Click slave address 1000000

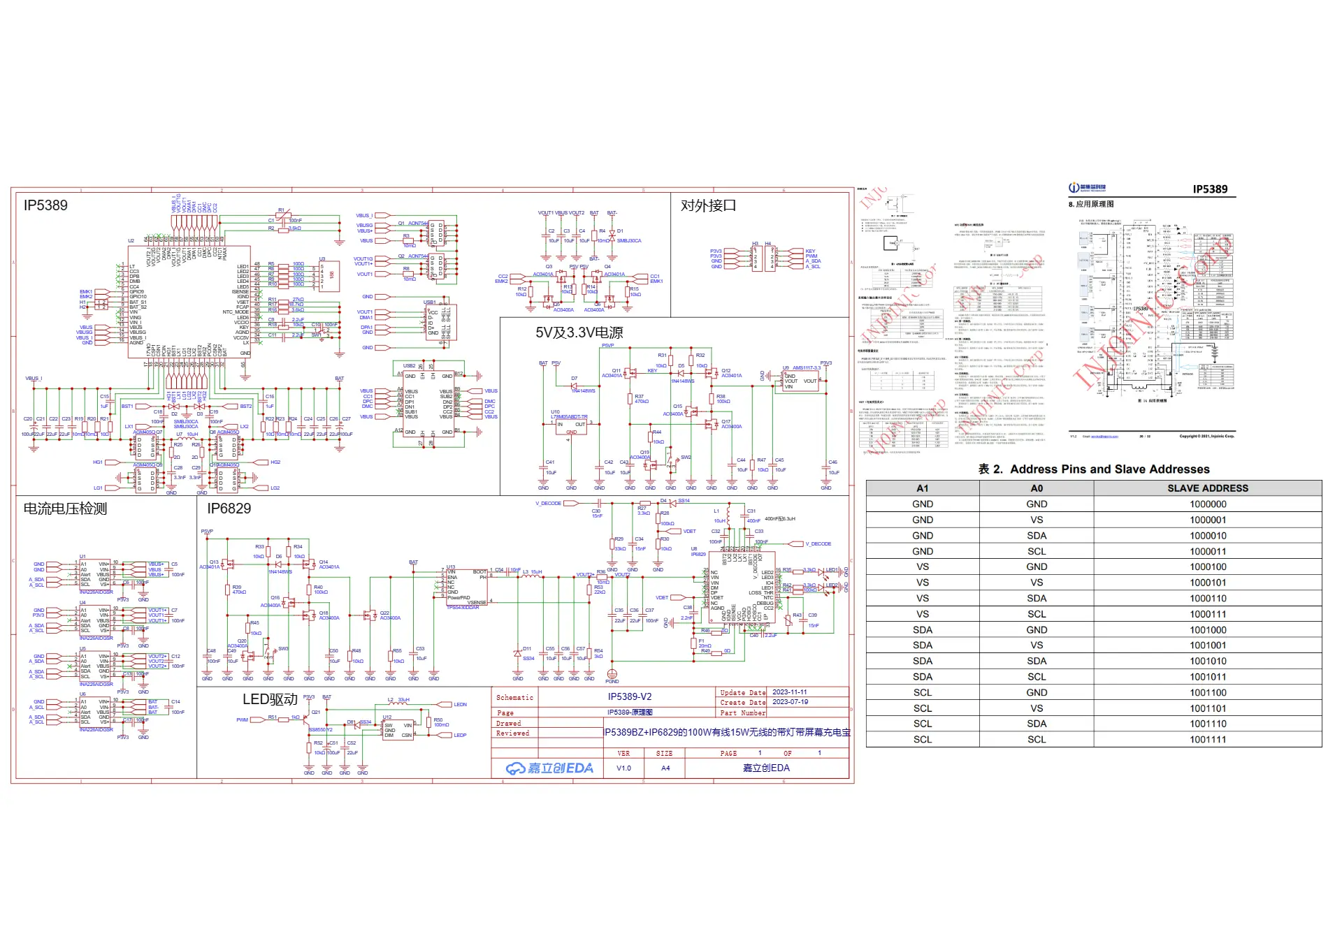(1208, 504)
